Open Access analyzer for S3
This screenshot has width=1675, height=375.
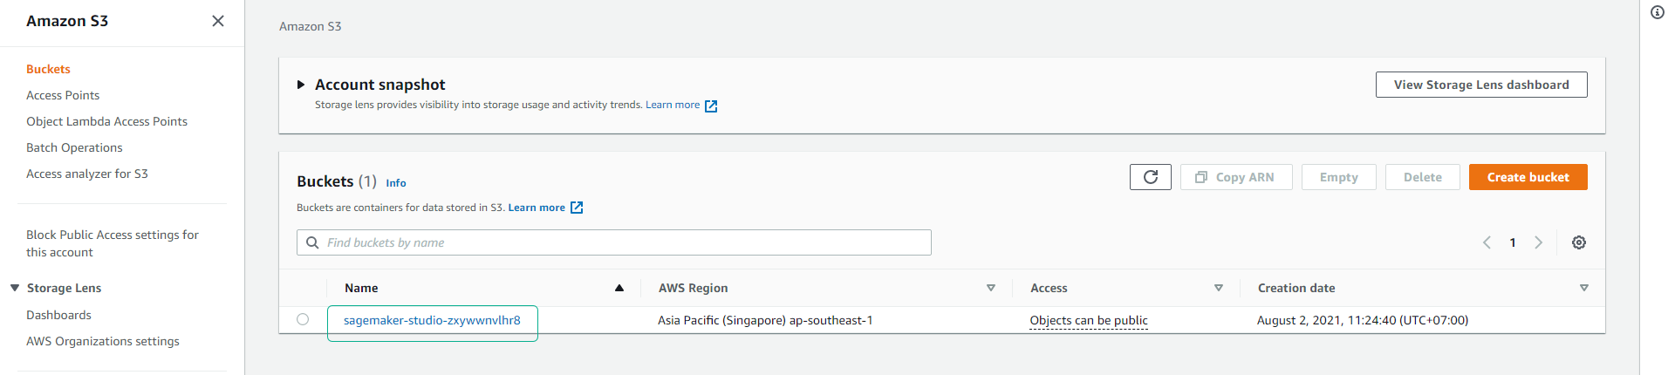click(87, 174)
